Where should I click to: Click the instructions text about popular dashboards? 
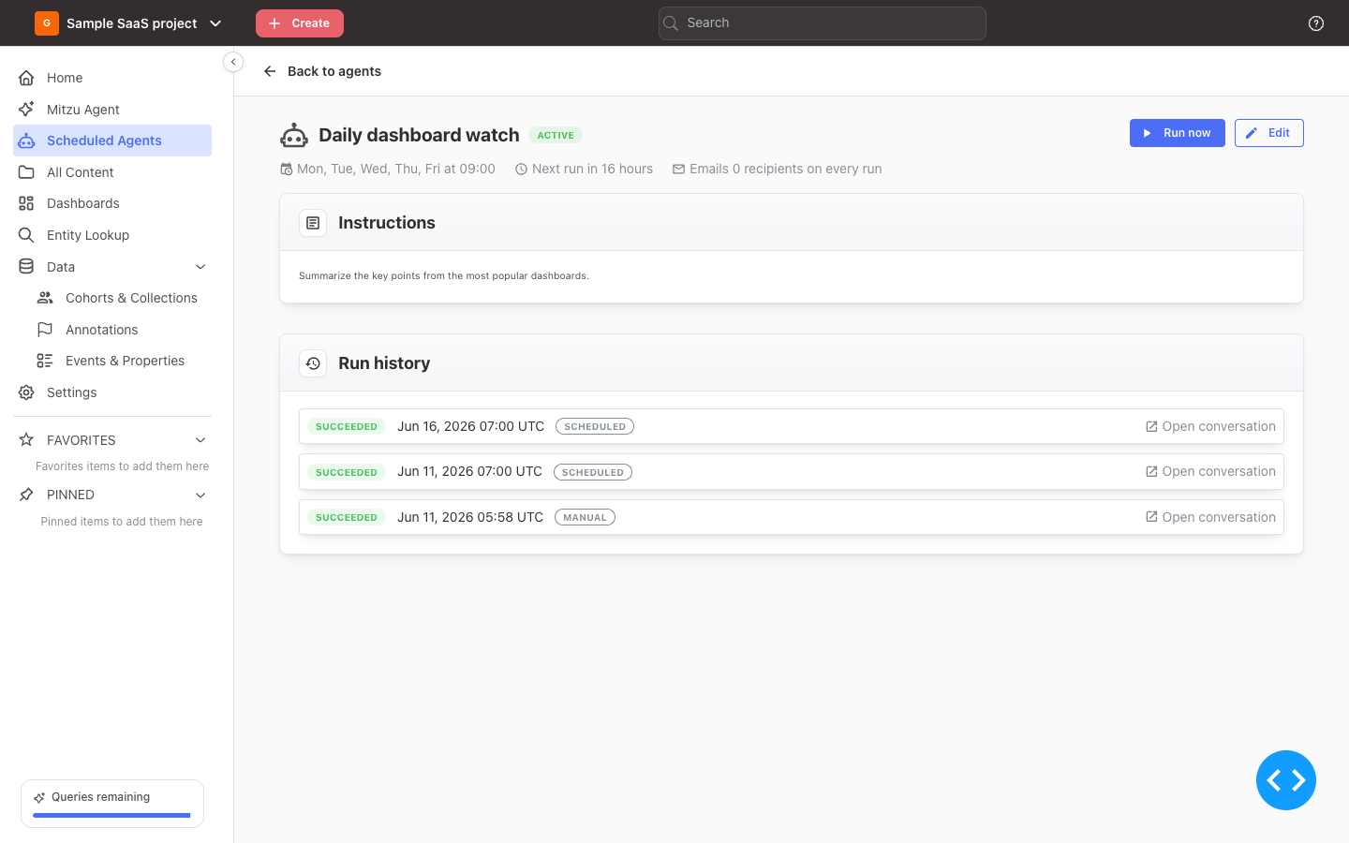(444, 276)
